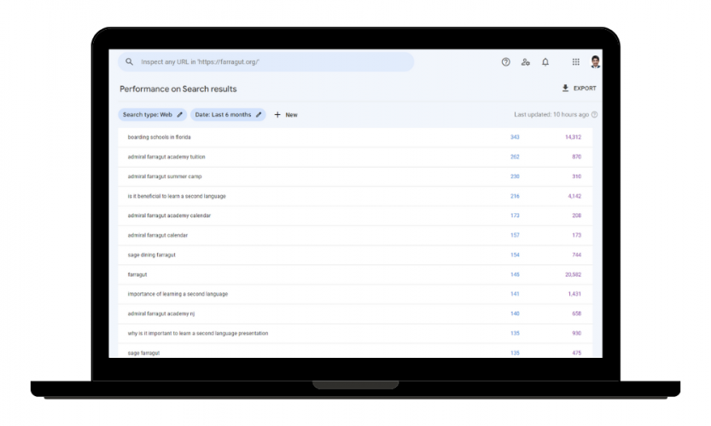Edit Date filter pencil icon

point(259,114)
